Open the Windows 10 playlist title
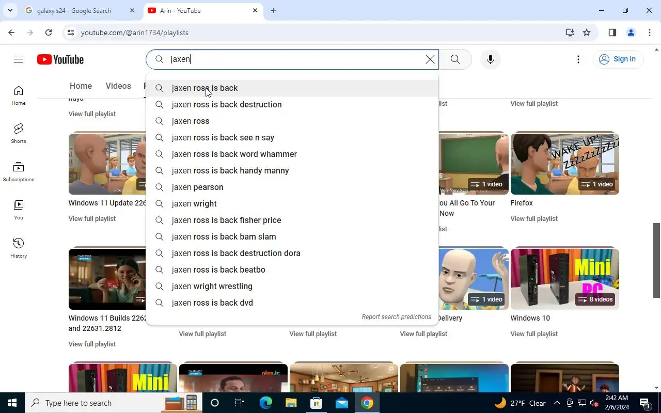 (x=530, y=319)
